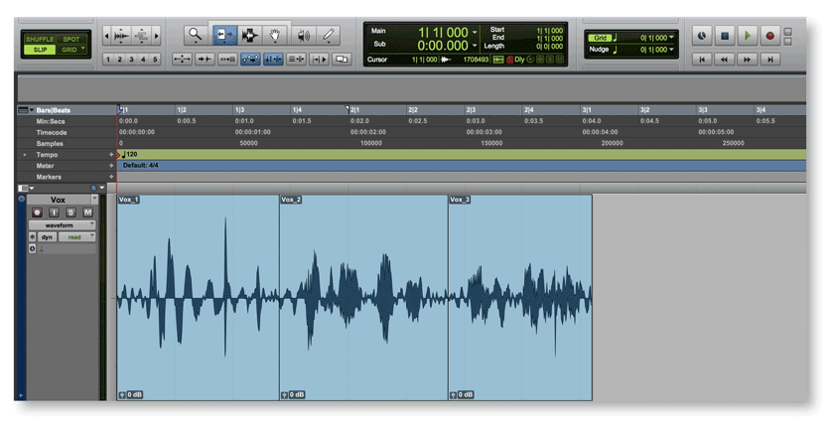Screen dimensions: 834x431
Task: Select the Vox_2 audio clip
Action: tap(362, 298)
